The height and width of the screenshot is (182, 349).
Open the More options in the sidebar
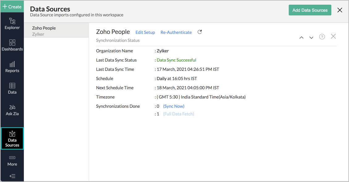pyautogui.click(x=12, y=160)
